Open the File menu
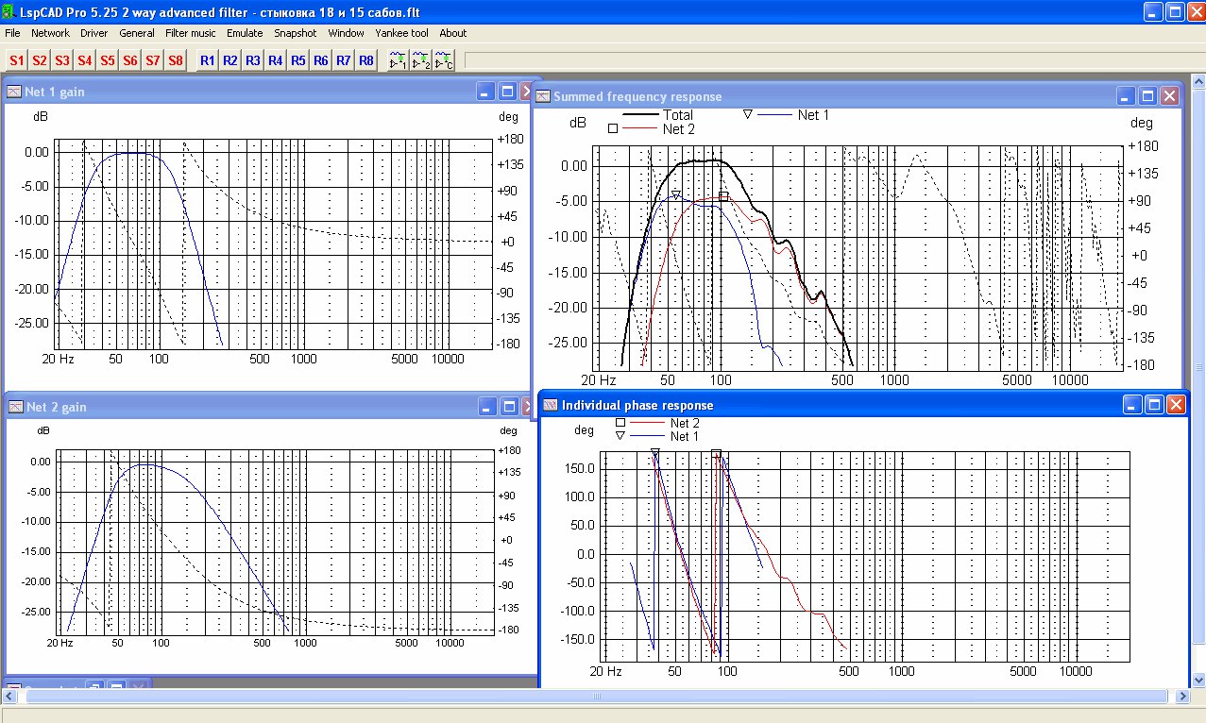This screenshot has height=723, width=1206. [x=12, y=33]
